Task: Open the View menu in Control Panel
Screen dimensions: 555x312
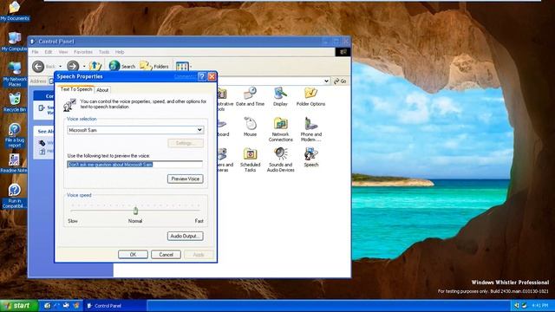Action: pos(63,52)
